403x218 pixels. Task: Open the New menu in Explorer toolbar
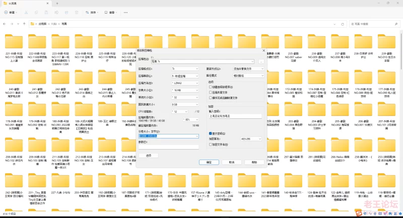pos(11,12)
